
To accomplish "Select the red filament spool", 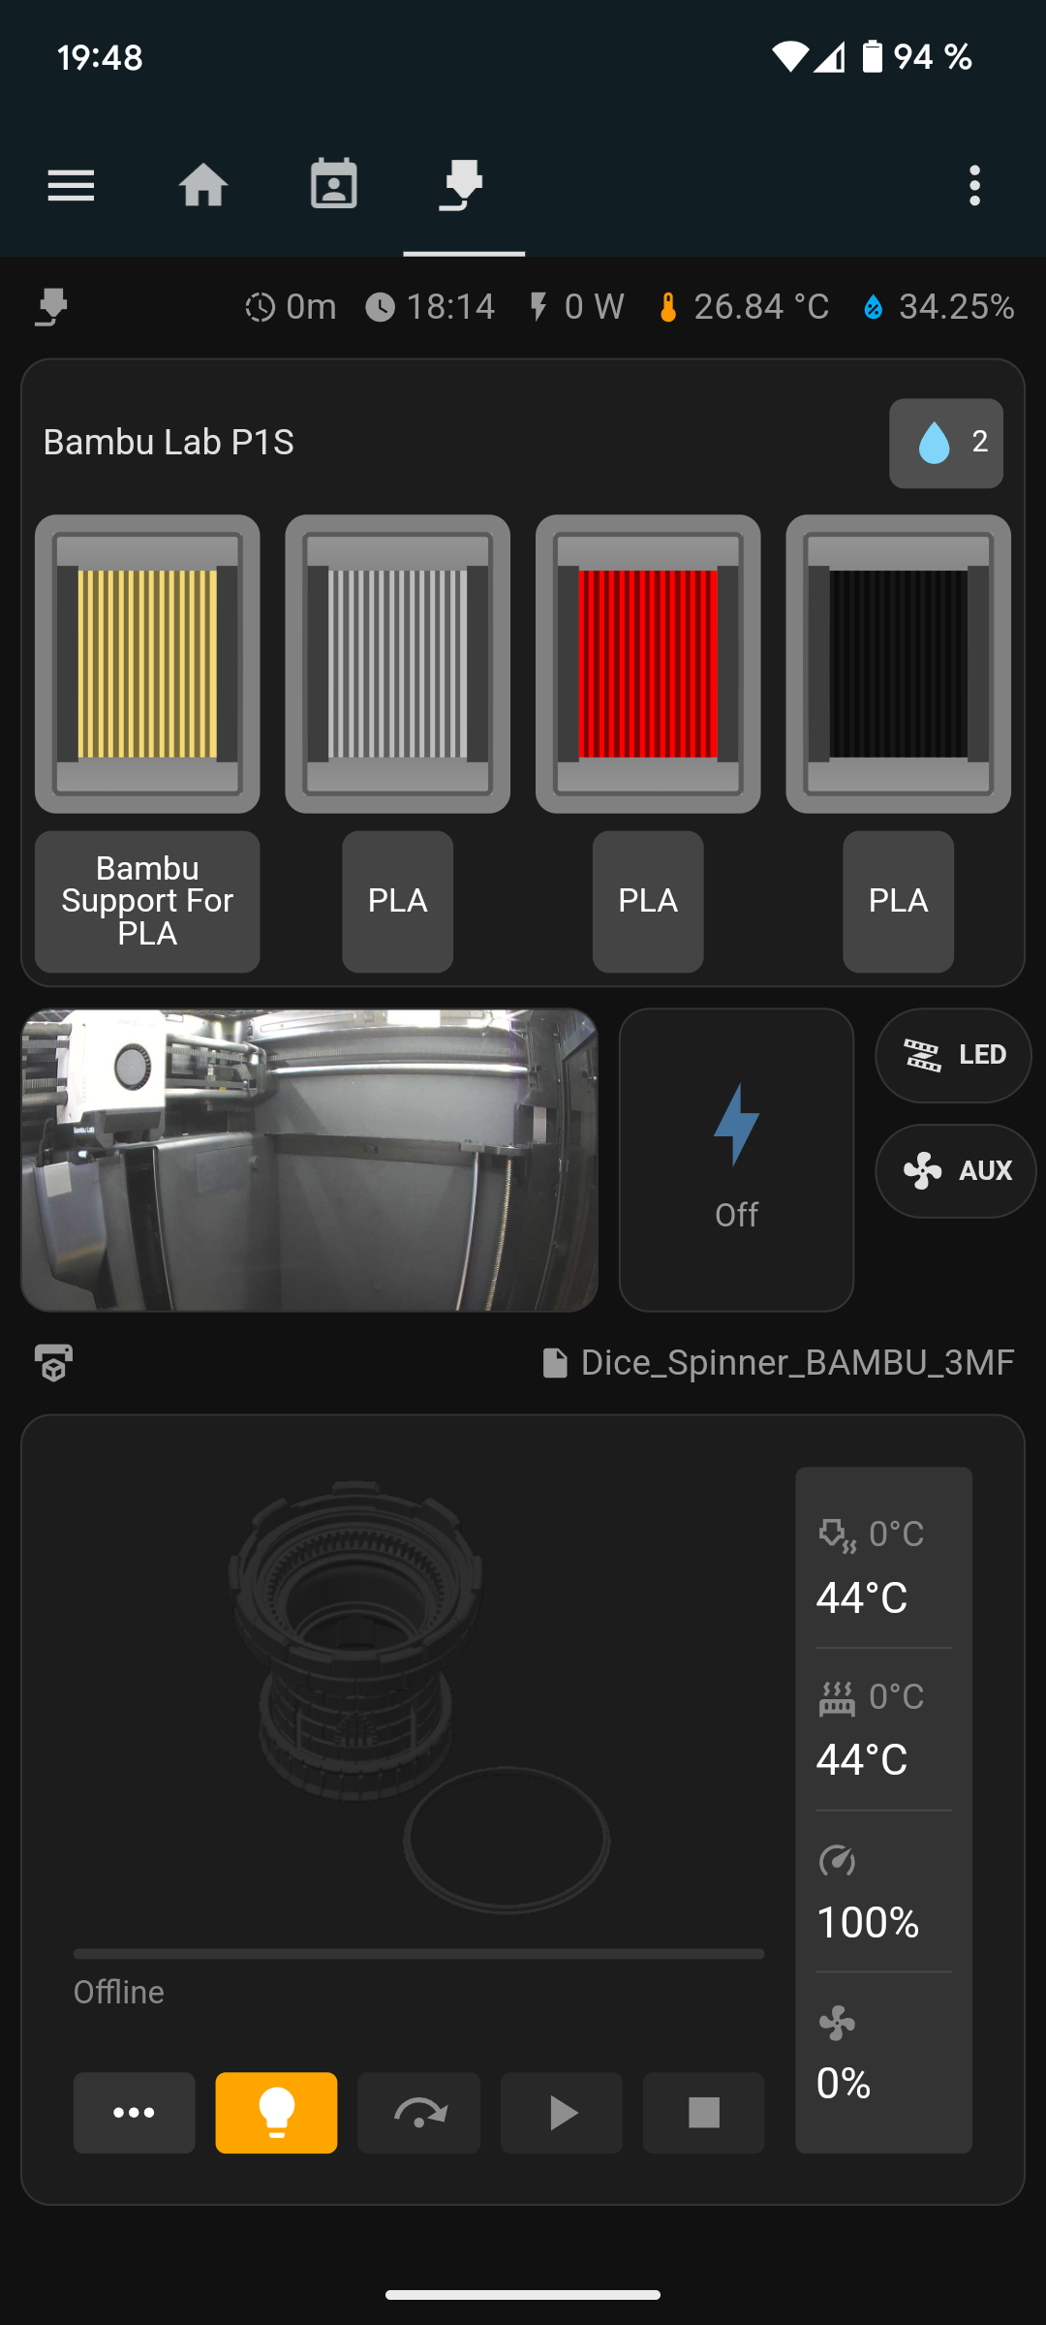I will click(x=648, y=664).
